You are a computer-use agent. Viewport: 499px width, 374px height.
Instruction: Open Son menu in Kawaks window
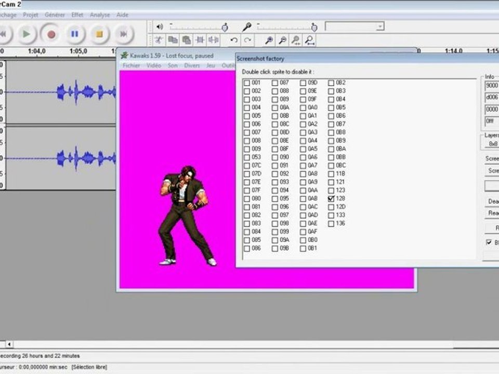click(173, 65)
